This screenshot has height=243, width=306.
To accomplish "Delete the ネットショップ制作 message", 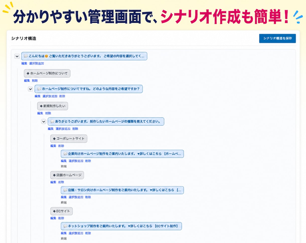I will pyautogui.click(x=88, y=233).
